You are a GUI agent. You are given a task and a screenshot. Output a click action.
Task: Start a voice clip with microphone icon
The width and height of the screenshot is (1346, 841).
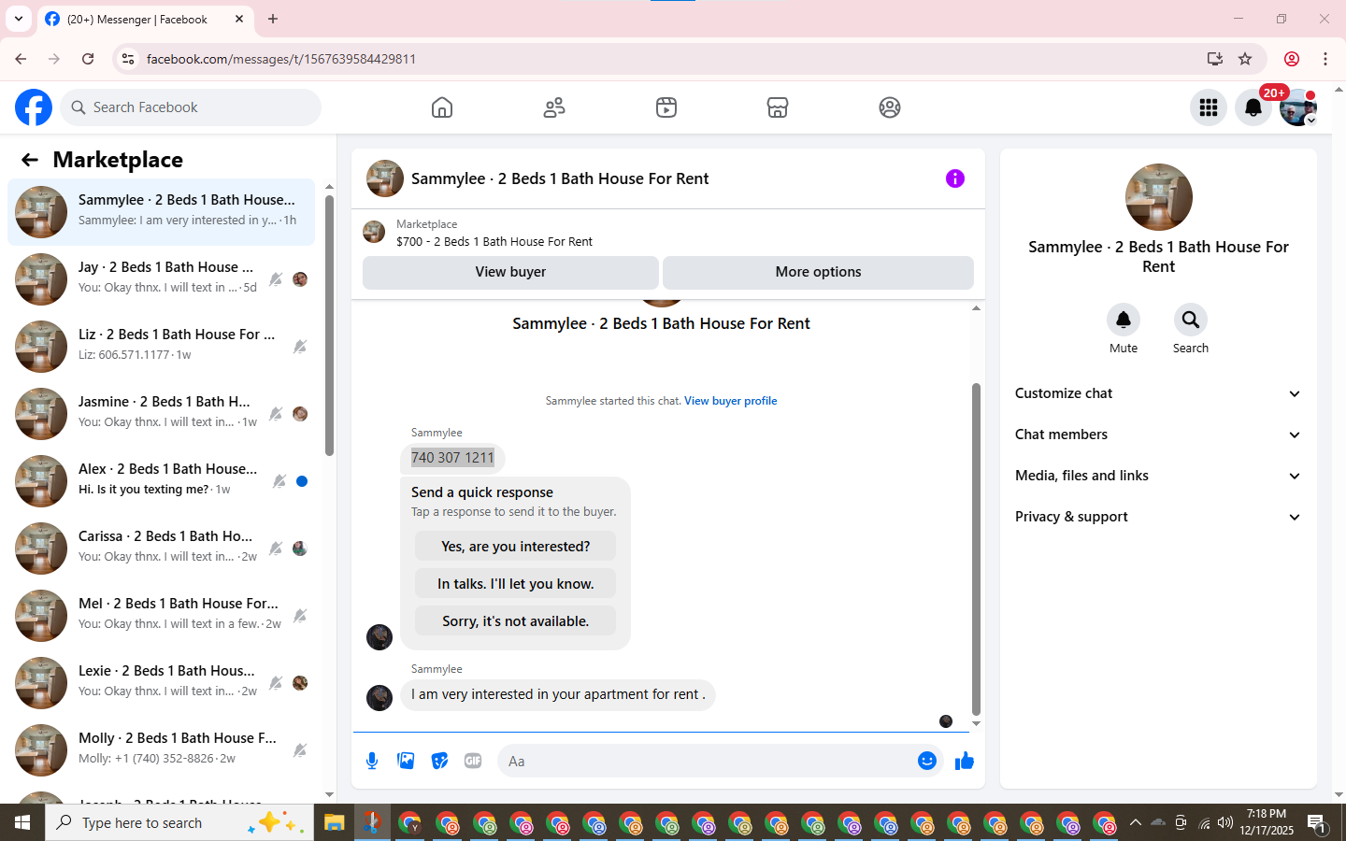(372, 761)
